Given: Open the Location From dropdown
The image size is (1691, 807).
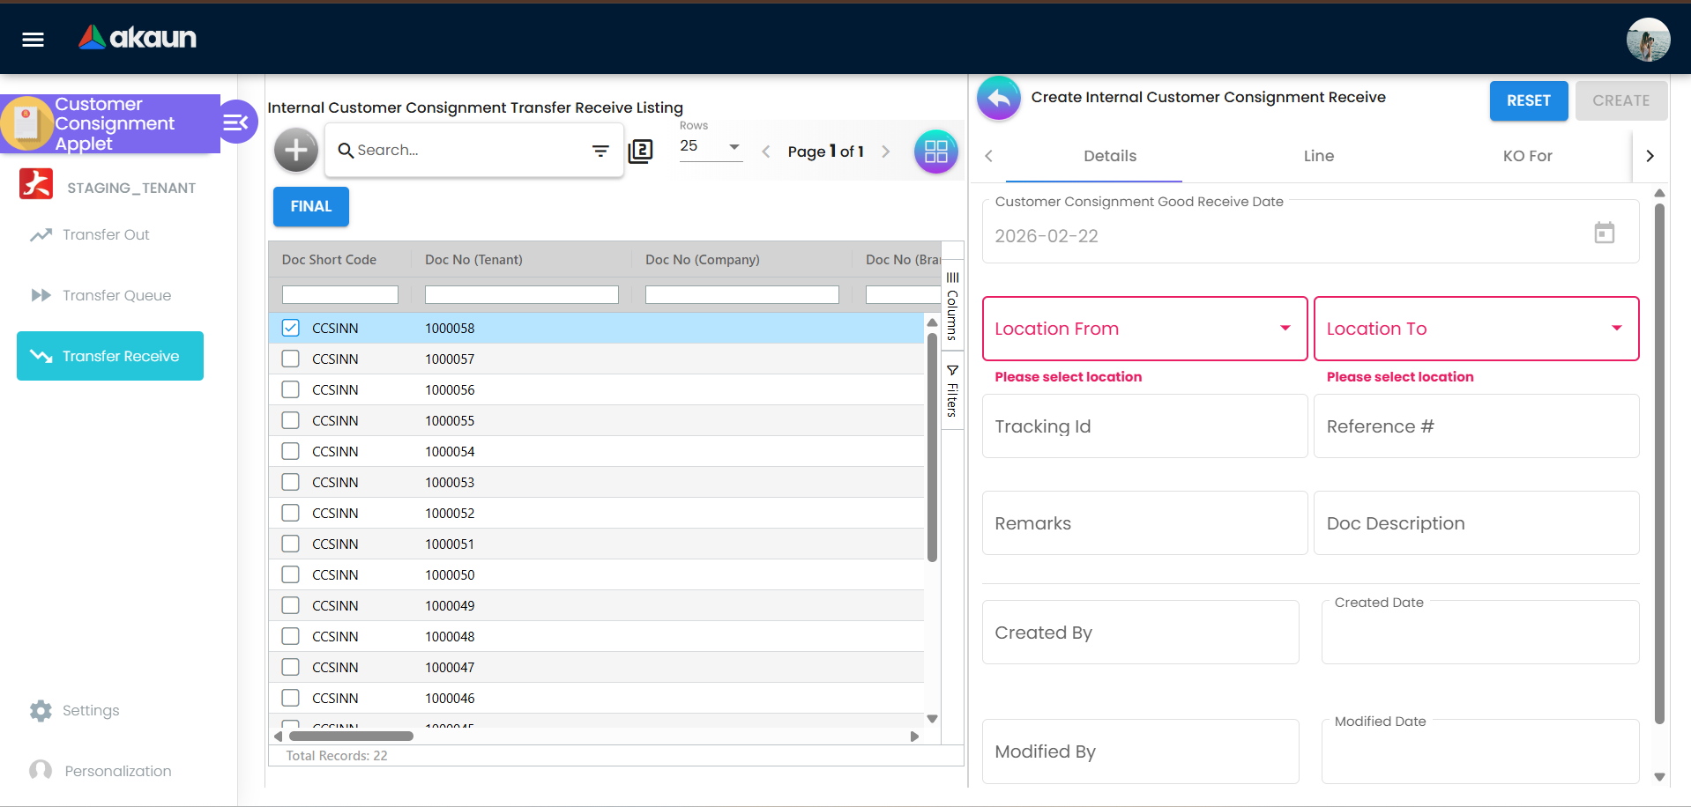Looking at the screenshot, I should point(1144,329).
